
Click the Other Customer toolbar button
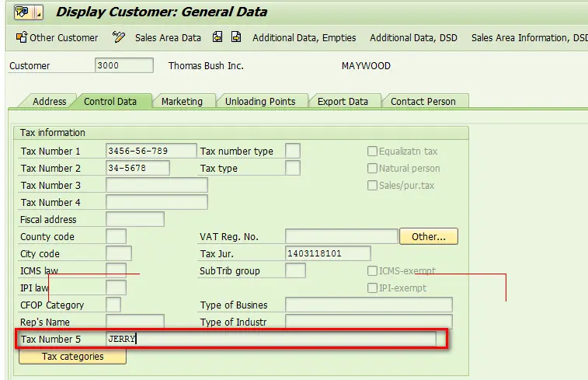point(57,37)
